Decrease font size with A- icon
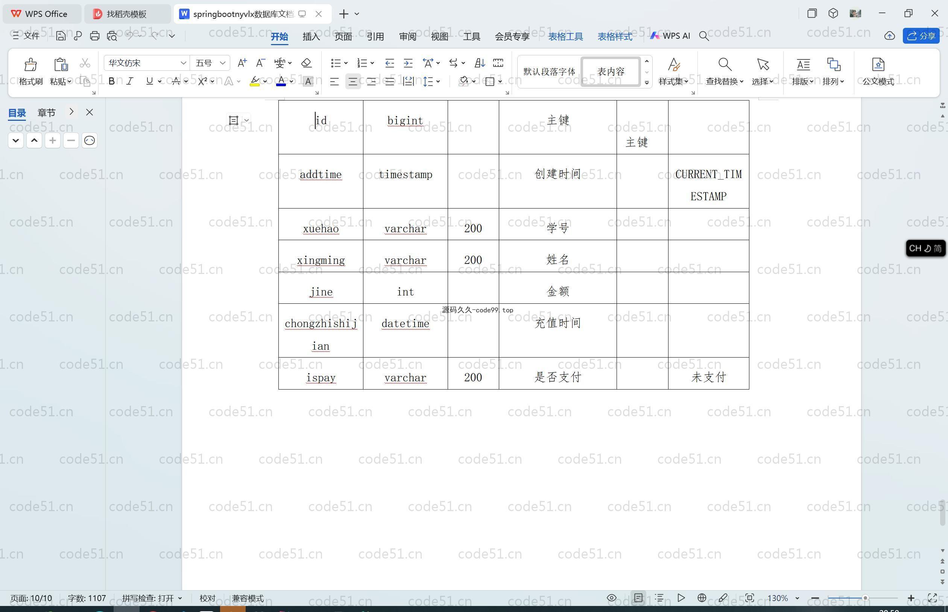This screenshot has width=948, height=612. 260,63
